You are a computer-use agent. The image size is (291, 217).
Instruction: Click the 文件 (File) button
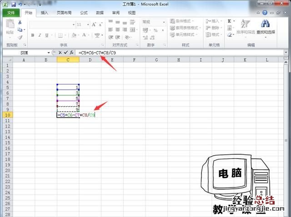[x=11, y=13]
